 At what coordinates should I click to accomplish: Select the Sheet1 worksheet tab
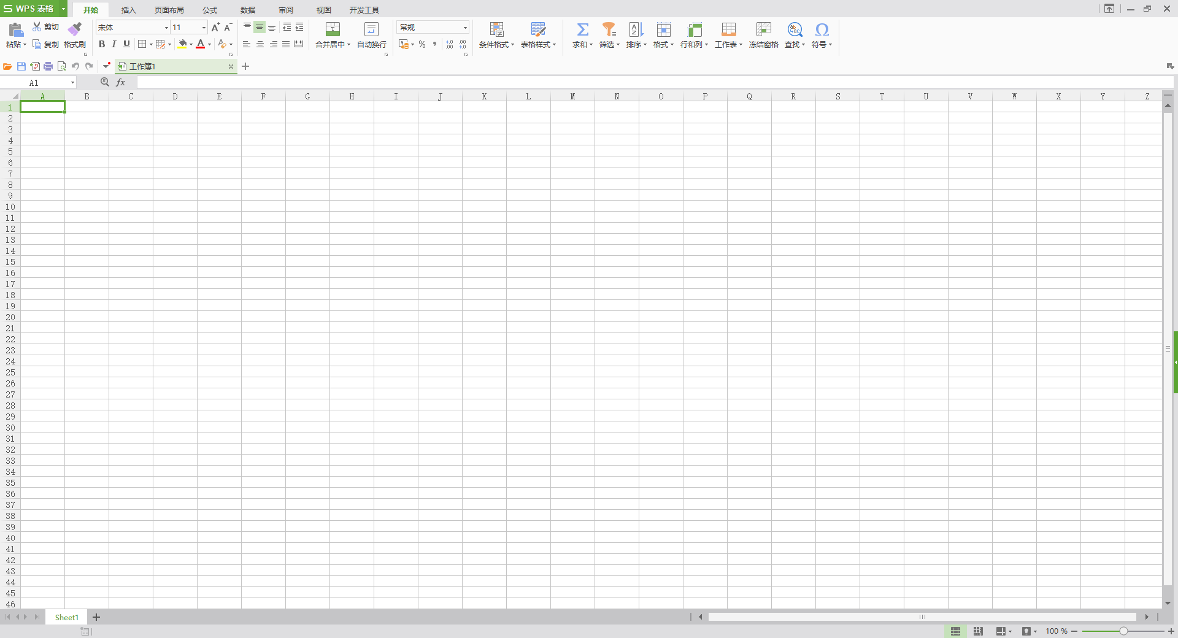pos(67,617)
